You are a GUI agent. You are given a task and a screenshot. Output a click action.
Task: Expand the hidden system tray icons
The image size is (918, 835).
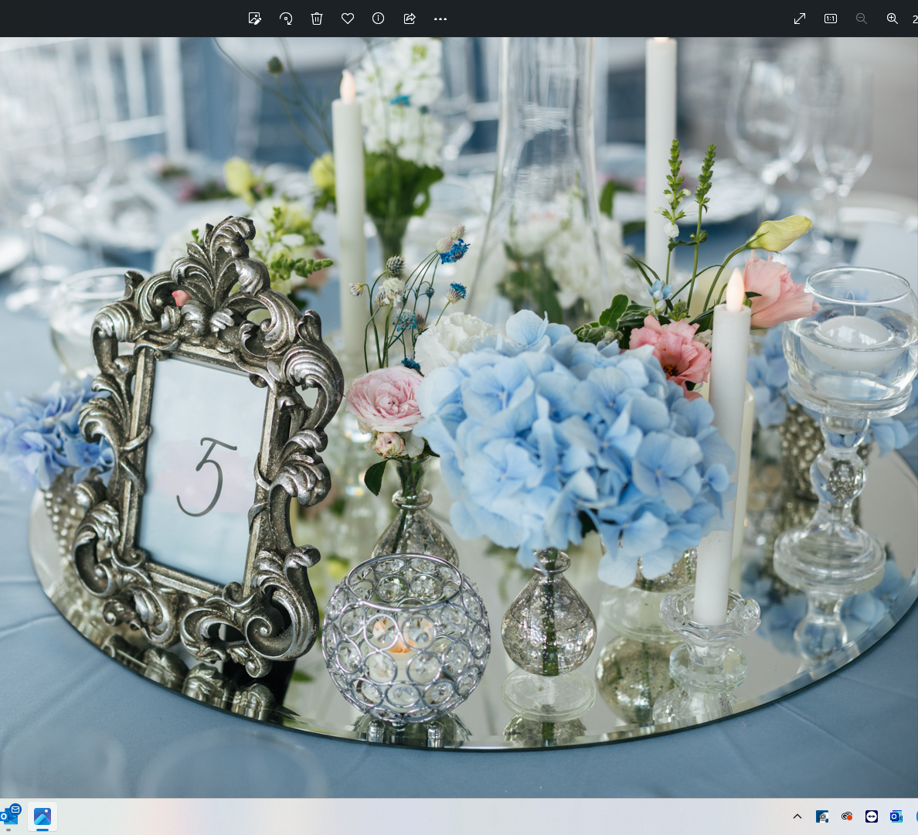tap(797, 816)
